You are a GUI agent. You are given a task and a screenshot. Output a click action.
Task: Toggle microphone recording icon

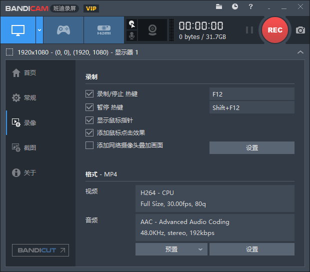pyautogui.click(x=131, y=36)
